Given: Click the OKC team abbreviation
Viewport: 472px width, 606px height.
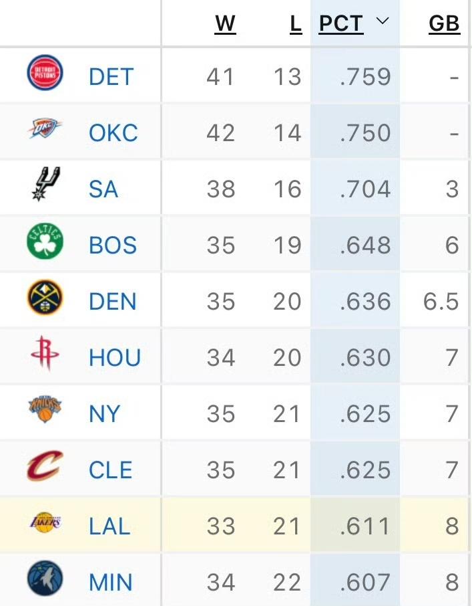Looking at the screenshot, I should click(x=113, y=132).
